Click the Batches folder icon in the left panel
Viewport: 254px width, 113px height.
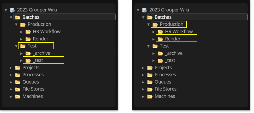click(18, 17)
